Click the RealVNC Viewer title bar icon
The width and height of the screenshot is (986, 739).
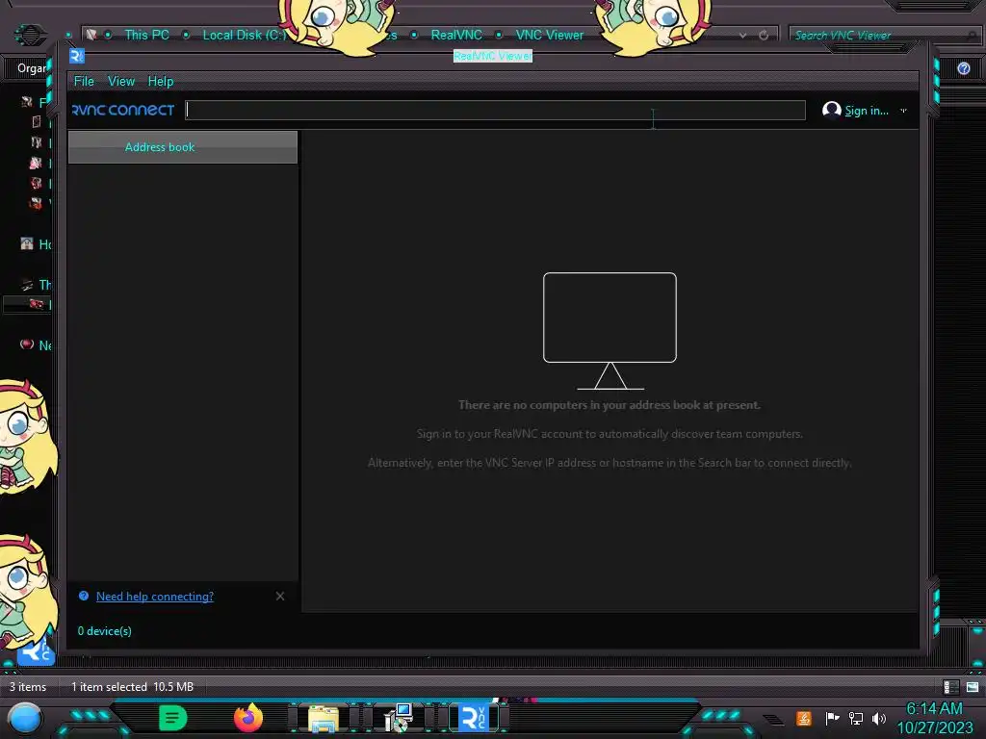coord(77,56)
